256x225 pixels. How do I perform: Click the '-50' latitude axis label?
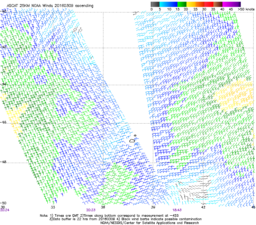3,203
